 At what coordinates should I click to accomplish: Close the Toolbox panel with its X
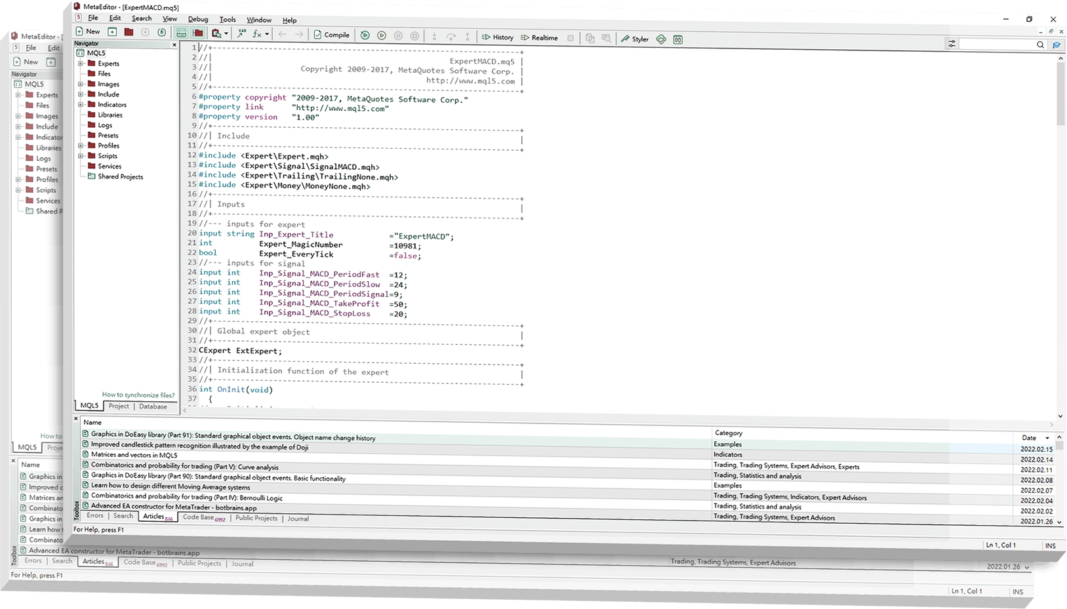[76, 418]
